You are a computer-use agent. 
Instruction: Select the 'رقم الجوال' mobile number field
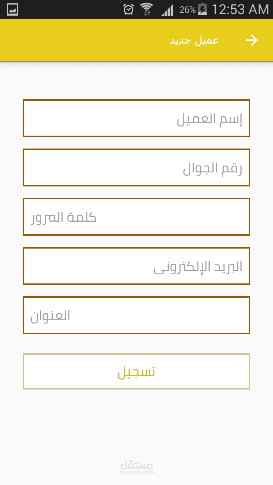coord(136,167)
